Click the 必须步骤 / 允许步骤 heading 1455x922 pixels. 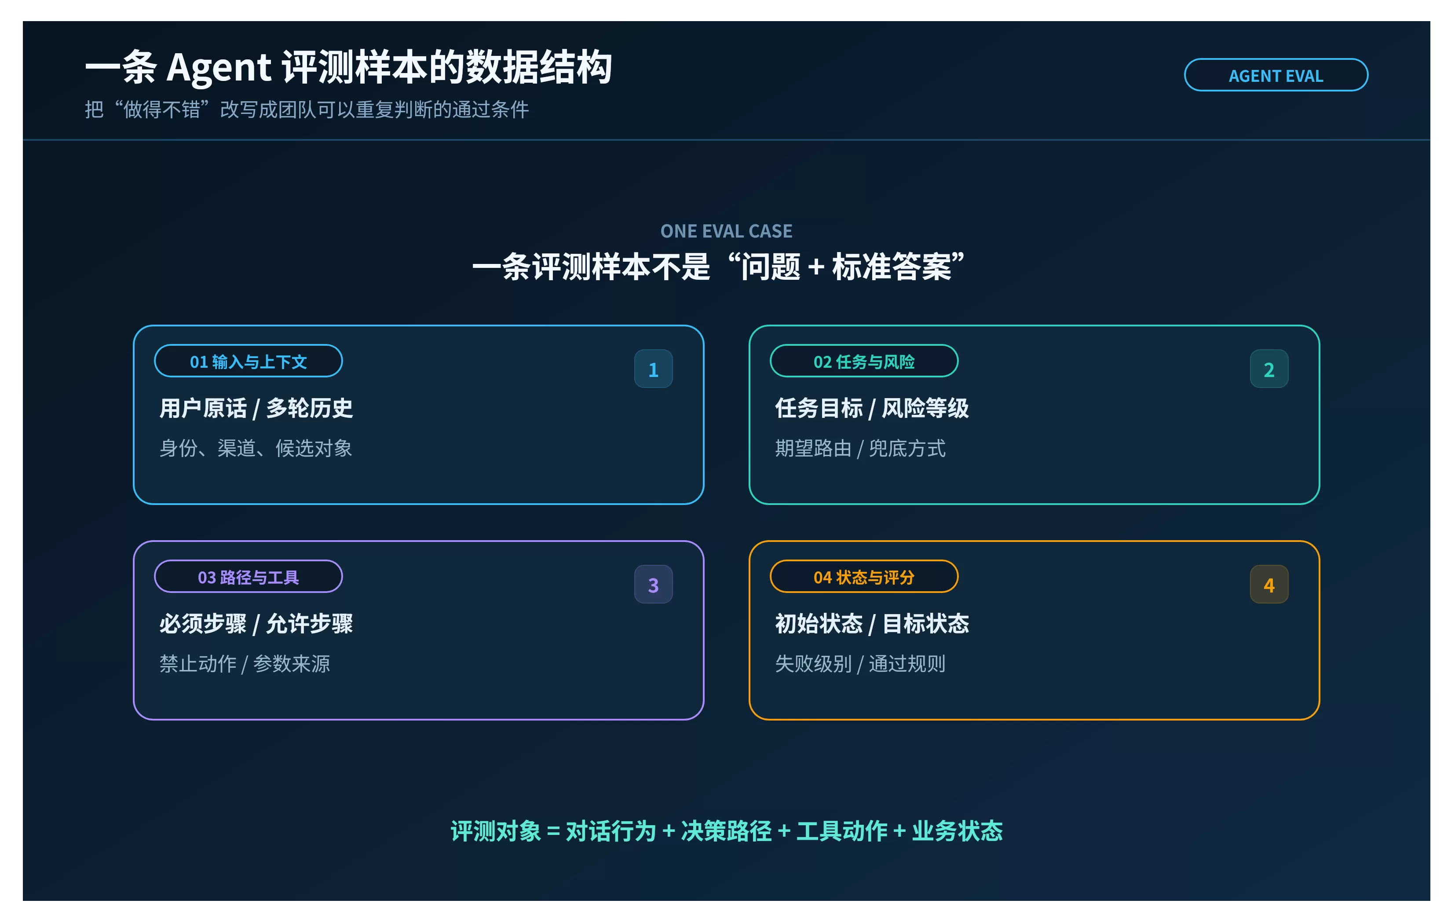tap(256, 624)
